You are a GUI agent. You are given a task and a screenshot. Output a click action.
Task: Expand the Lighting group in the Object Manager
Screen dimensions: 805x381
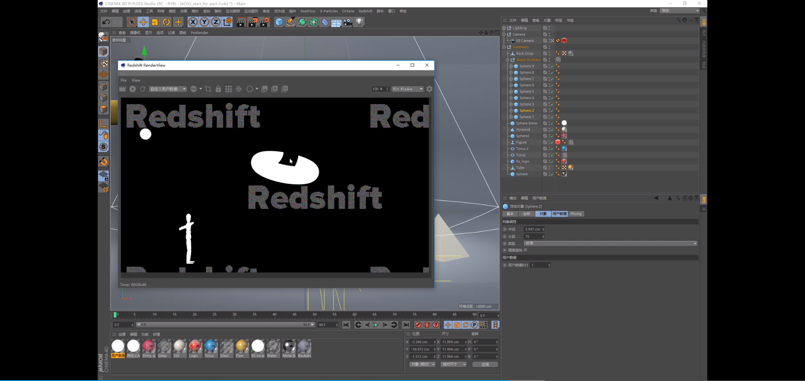pos(504,28)
